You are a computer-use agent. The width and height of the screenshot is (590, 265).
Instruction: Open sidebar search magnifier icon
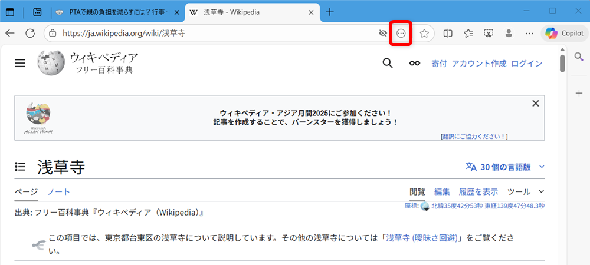pyautogui.click(x=579, y=57)
